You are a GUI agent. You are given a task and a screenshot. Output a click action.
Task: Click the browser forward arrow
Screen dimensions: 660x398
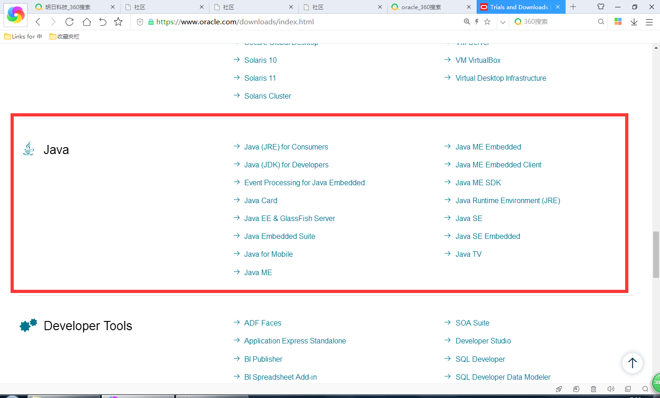53,22
